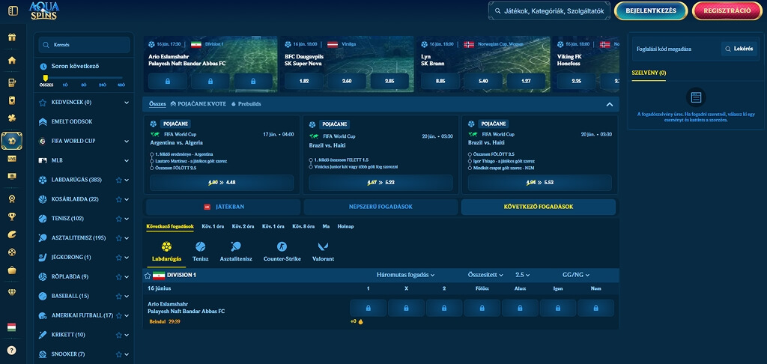Open the diamond VIP icon in left rail
767x364 pixels.
pyautogui.click(x=12, y=292)
